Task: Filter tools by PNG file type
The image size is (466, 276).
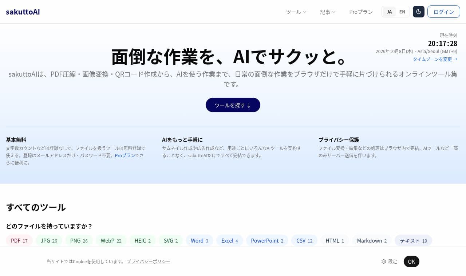Action: tap(79, 240)
